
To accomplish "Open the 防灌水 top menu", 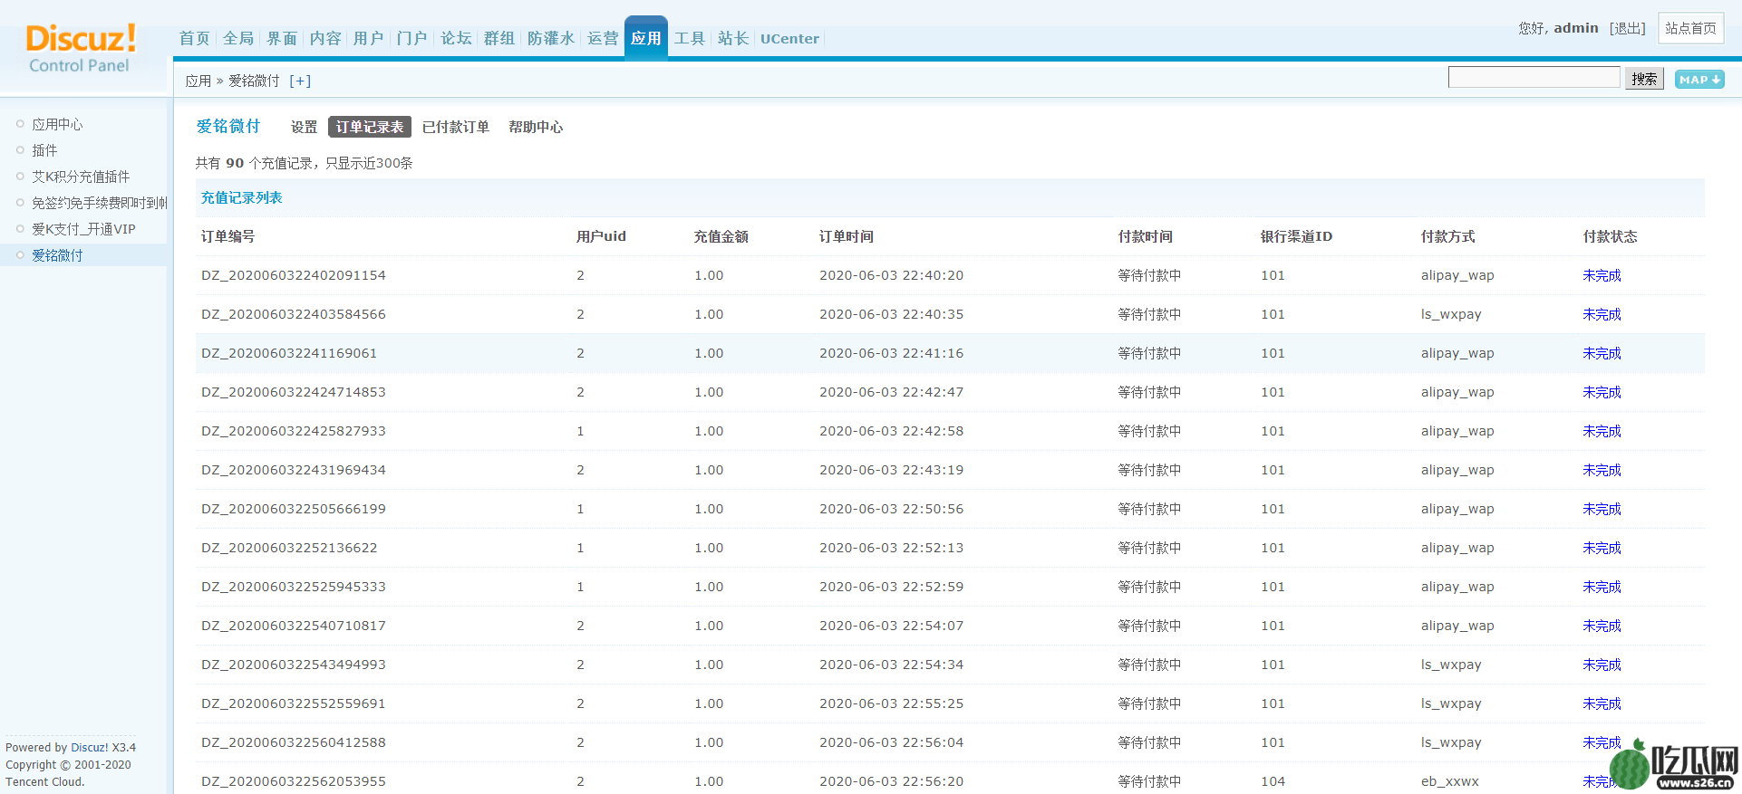I will tap(551, 38).
